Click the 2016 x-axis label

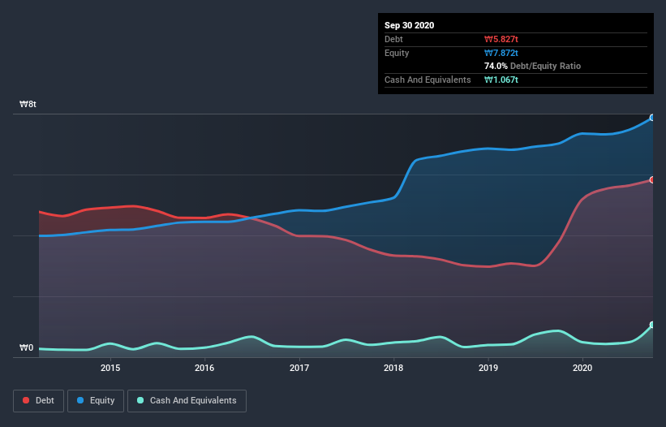tap(204, 368)
